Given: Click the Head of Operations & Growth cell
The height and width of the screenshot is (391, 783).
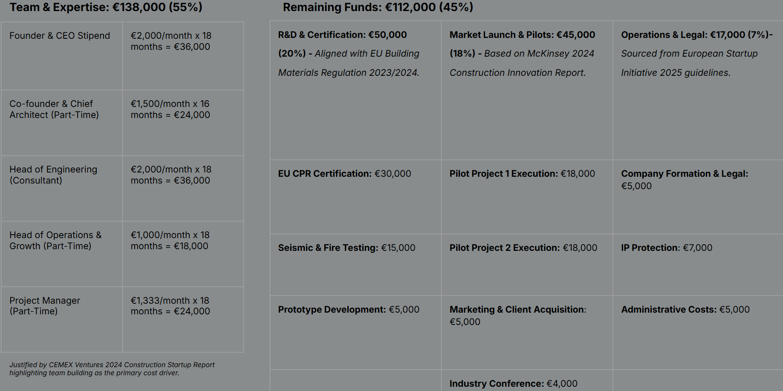Looking at the screenshot, I should pyautogui.click(x=55, y=241).
